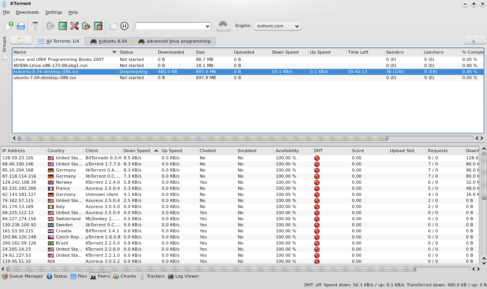Click the German flag for peer 85.10.204.168
Image resolution: width=487 pixels, height=289 pixels.
tap(51, 170)
